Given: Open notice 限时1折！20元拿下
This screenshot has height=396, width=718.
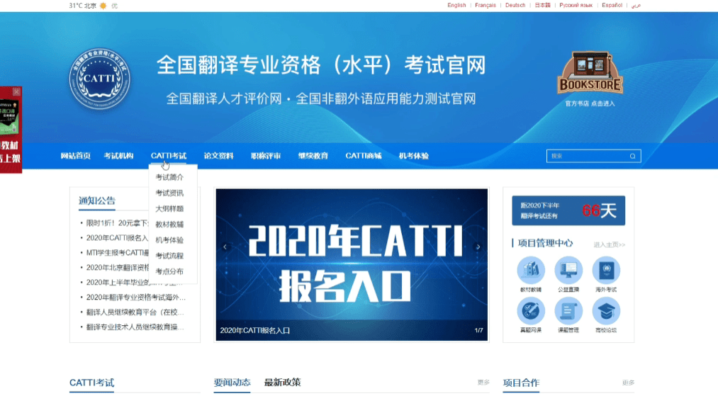Looking at the screenshot, I should point(118,223).
